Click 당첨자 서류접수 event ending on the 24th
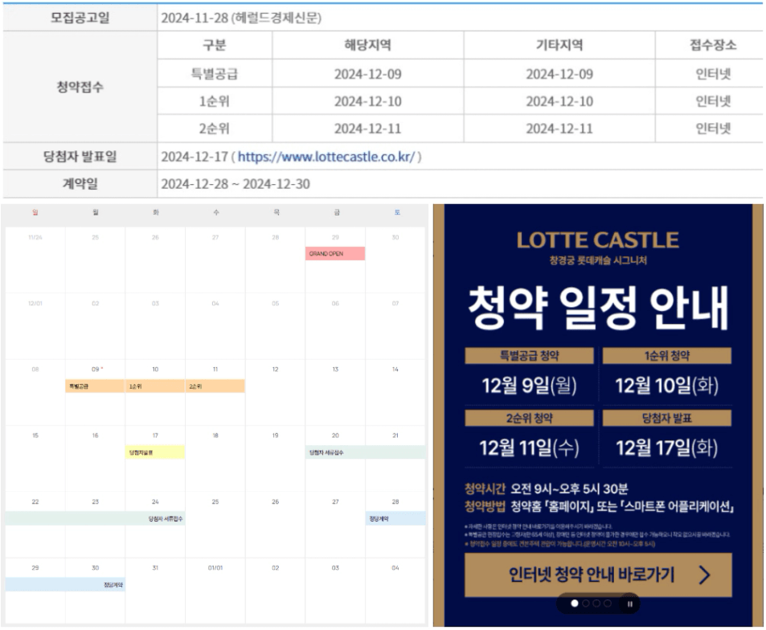766x630 pixels. (95, 518)
